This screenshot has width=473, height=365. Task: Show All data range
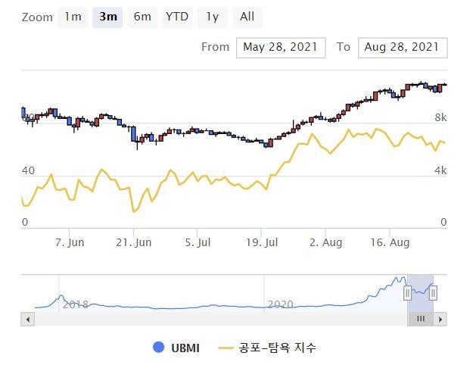[x=247, y=17]
